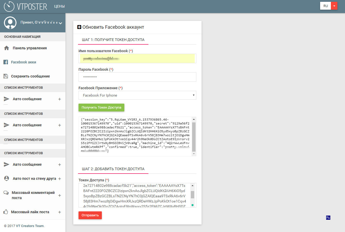Click the Пароль Facebook password field
Viewport: 345px width, 232px height.
coord(137,77)
